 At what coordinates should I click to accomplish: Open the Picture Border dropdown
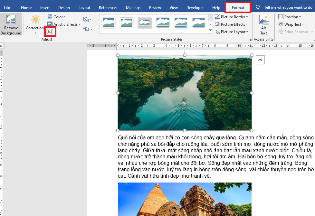click(x=232, y=17)
